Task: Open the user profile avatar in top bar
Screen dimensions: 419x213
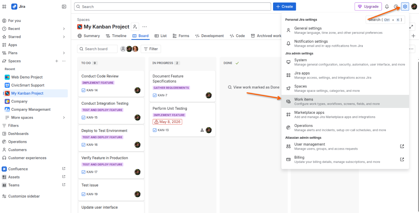Action: pos(414,6)
